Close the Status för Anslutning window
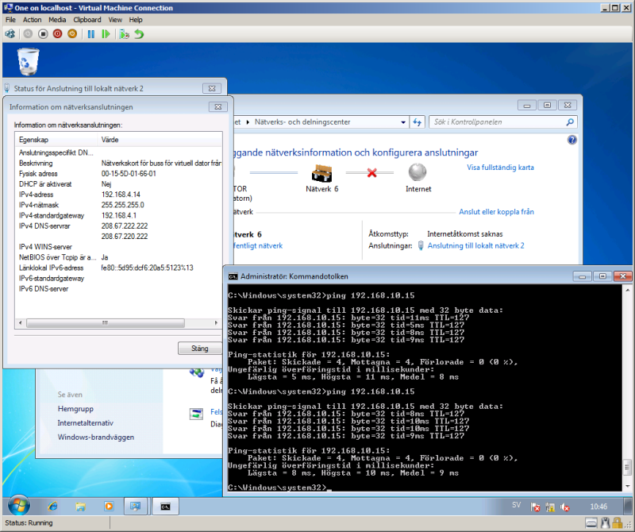The image size is (635, 532). point(212,88)
